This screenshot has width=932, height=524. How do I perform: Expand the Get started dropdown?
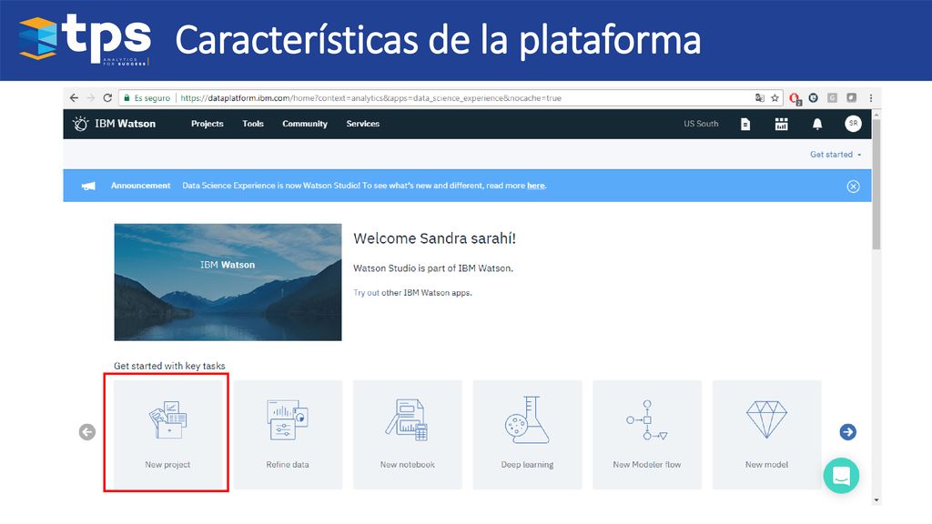[836, 155]
